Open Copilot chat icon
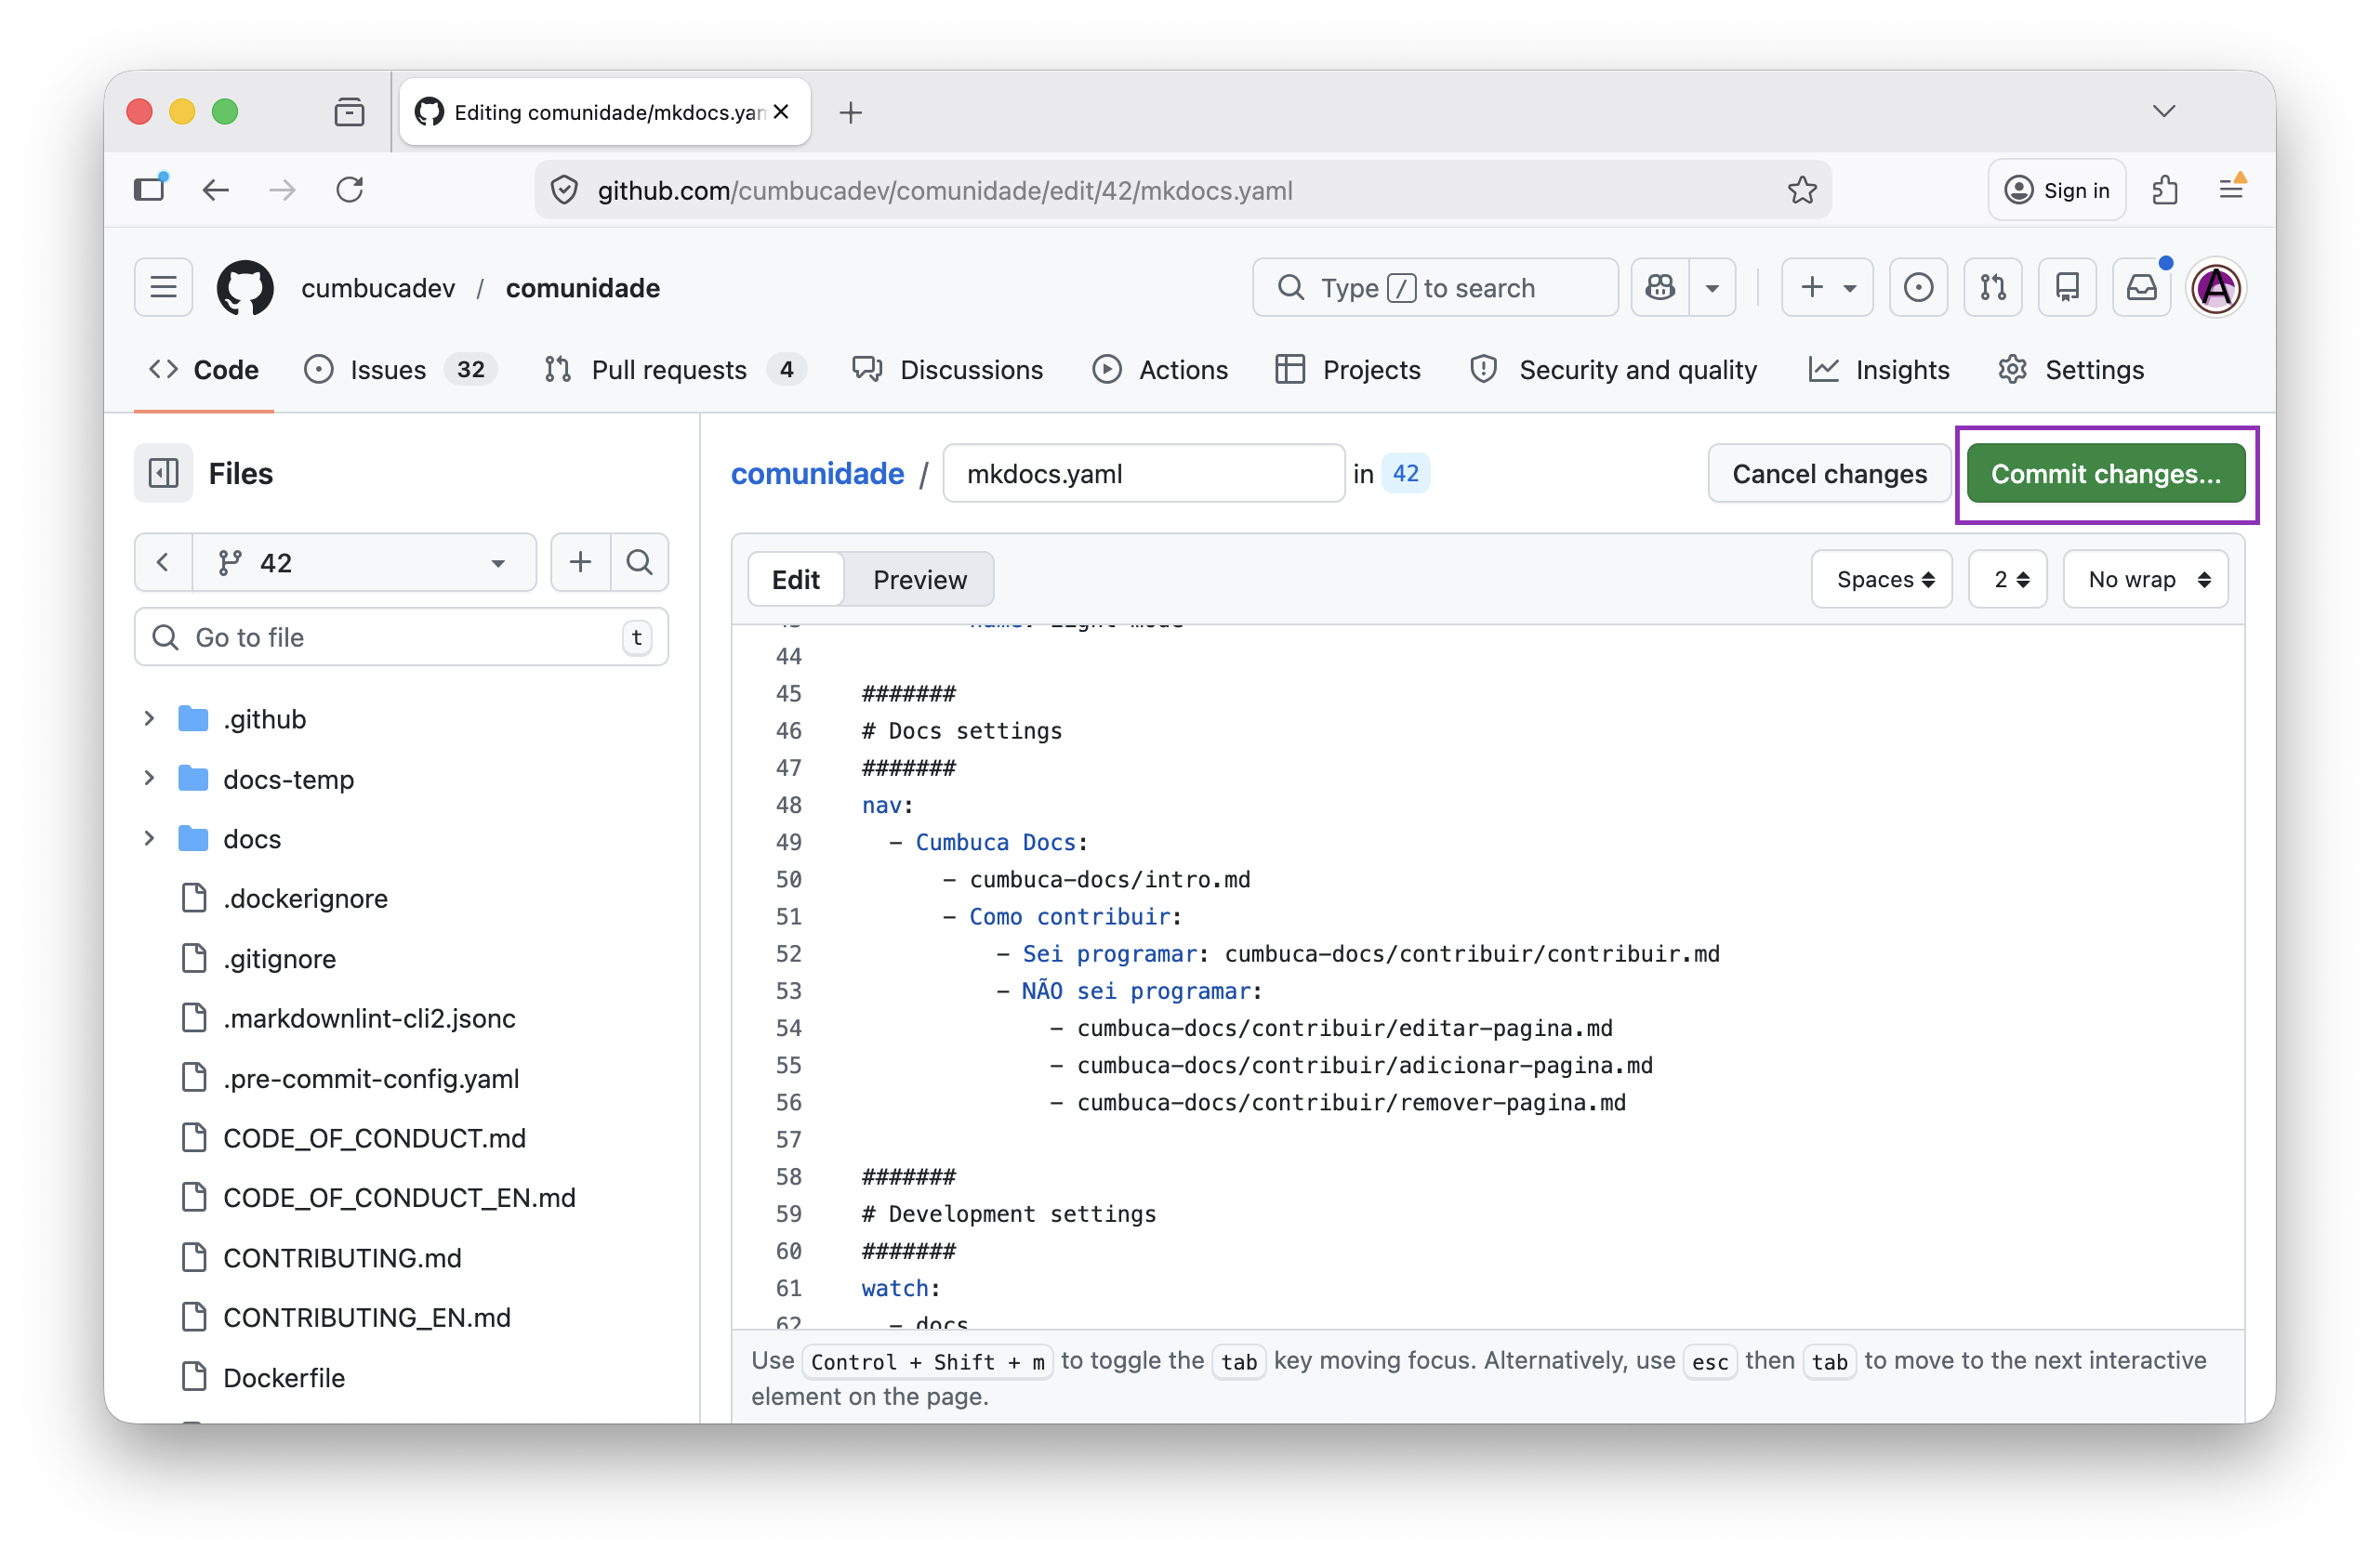Viewport: 2380px width, 1561px height. [x=1660, y=288]
